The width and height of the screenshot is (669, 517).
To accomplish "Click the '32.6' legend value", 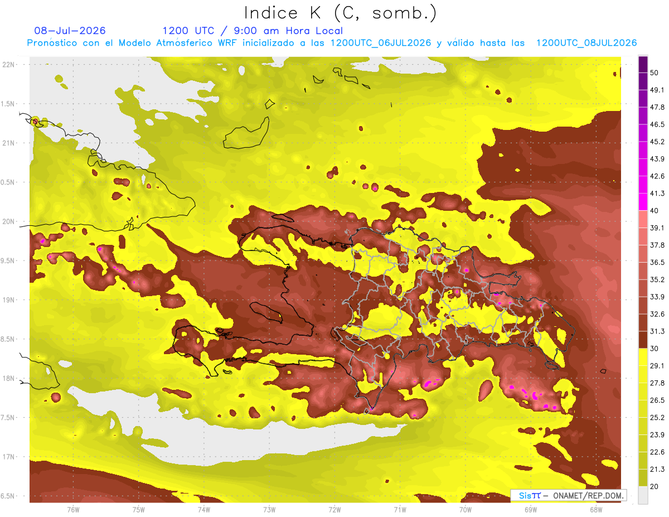I will (x=657, y=314).
